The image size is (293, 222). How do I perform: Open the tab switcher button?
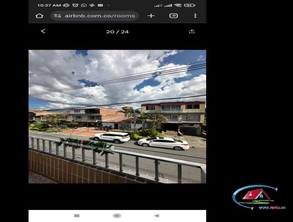(x=174, y=16)
